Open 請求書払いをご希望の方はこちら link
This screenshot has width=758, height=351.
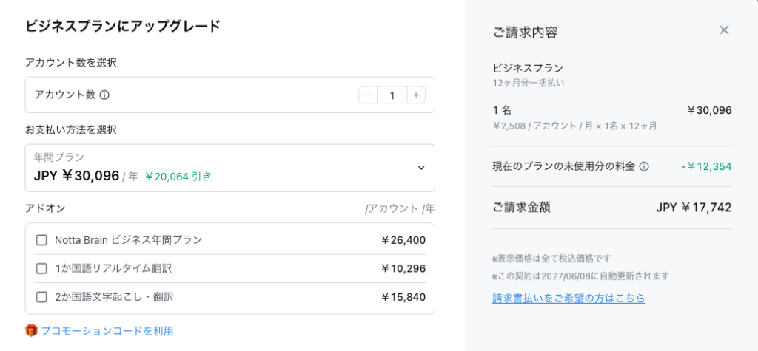(568, 298)
